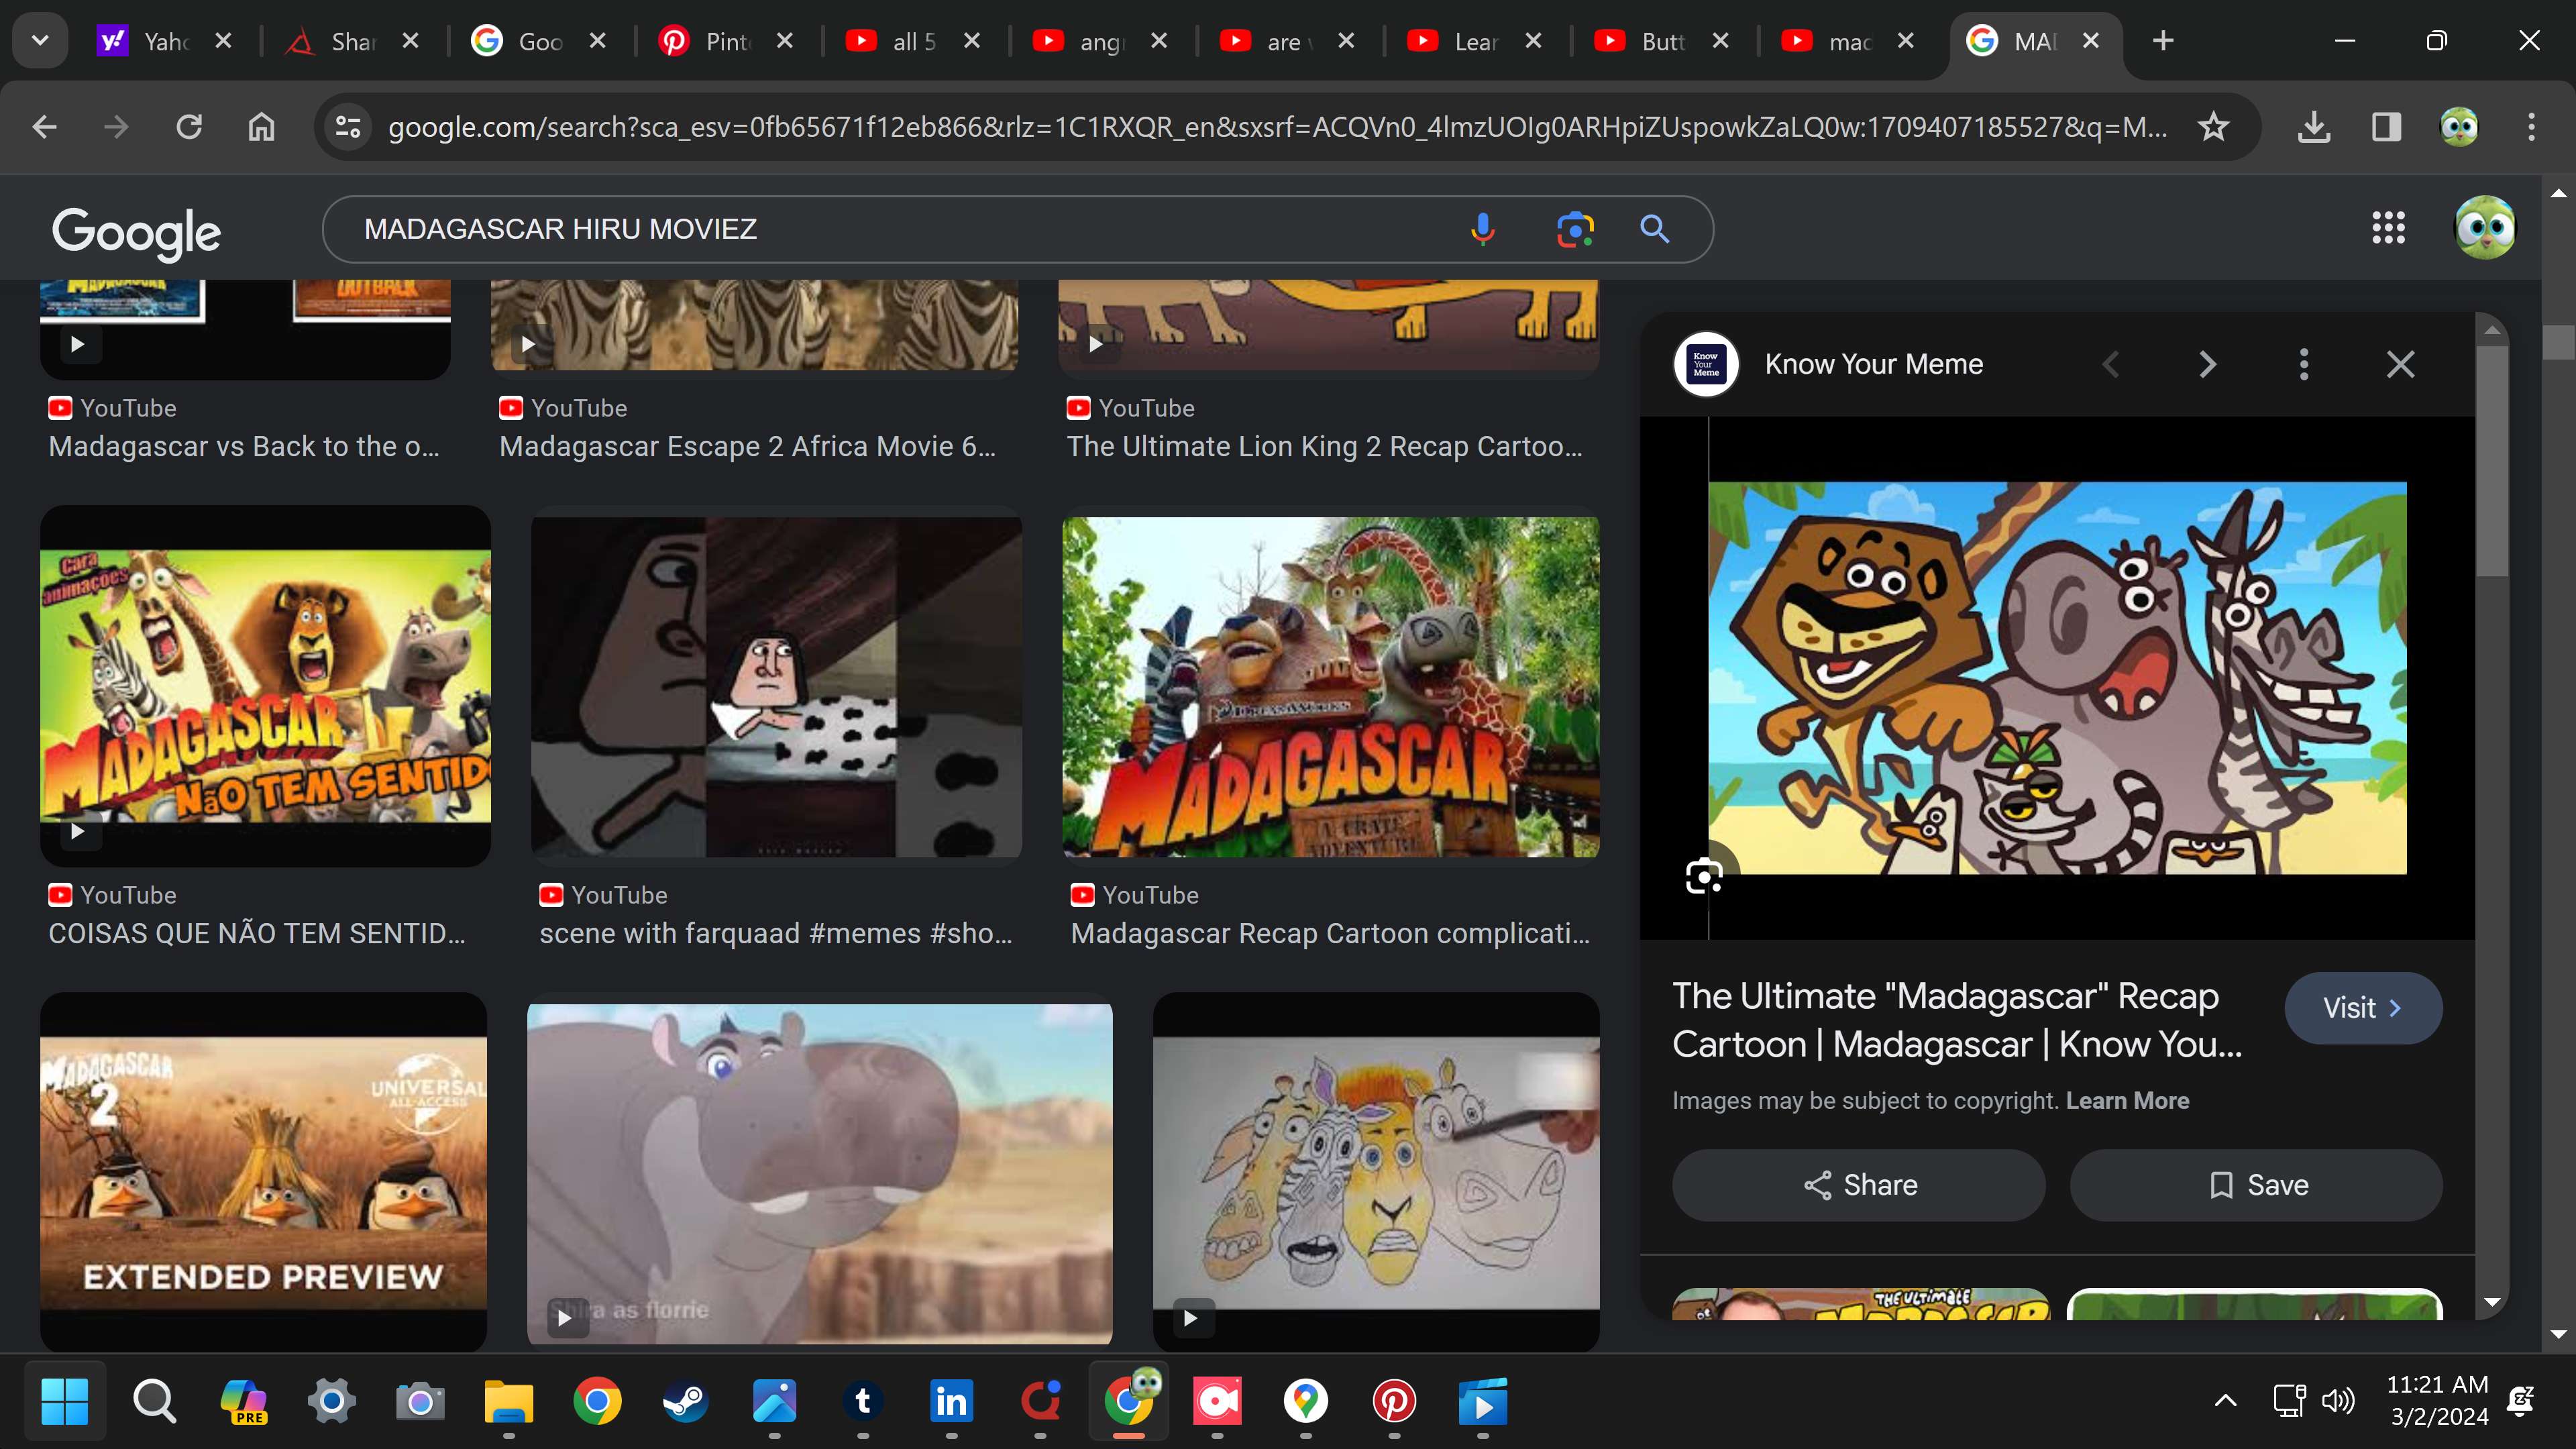Visit the Know Your Meme page
This screenshot has width=2576, height=1449.
click(2363, 1008)
